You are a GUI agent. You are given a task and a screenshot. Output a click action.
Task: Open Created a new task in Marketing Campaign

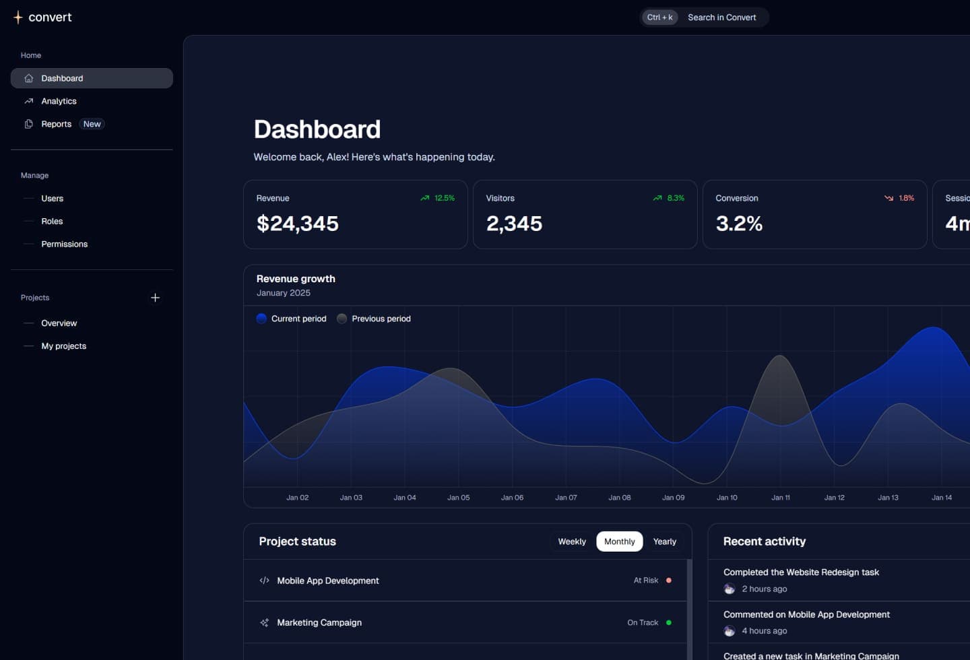tap(811, 656)
